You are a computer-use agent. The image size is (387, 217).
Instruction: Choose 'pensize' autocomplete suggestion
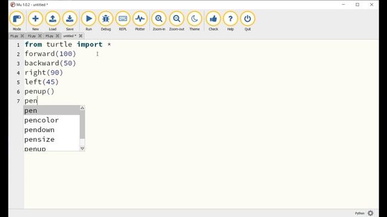51,139
